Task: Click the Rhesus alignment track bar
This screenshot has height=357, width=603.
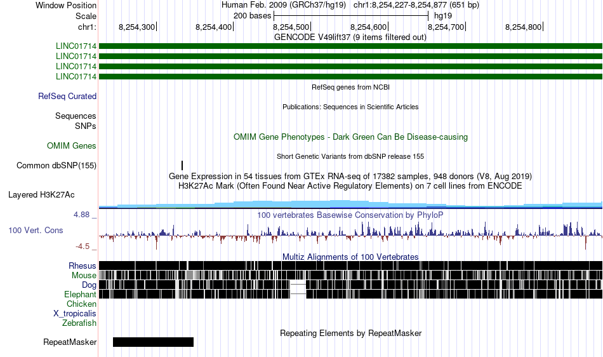Action: pyautogui.click(x=351, y=266)
